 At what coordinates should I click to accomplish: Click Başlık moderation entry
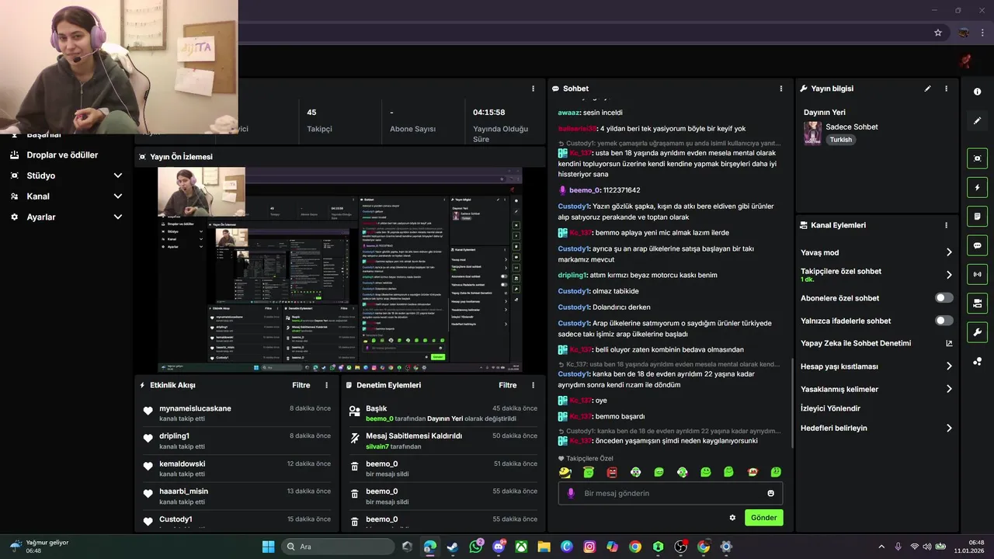pyautogui.click(x=443, y=413)
